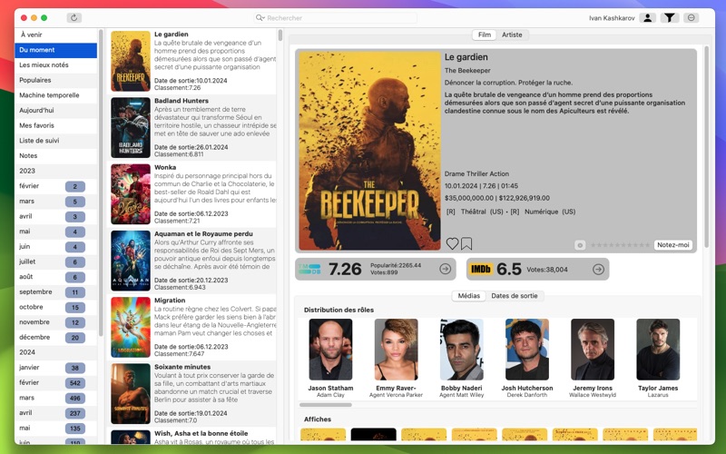This screenshot has height=454, width=726.
Task: Click the Ivan Kashkarov user name
Action: point(612,18)
